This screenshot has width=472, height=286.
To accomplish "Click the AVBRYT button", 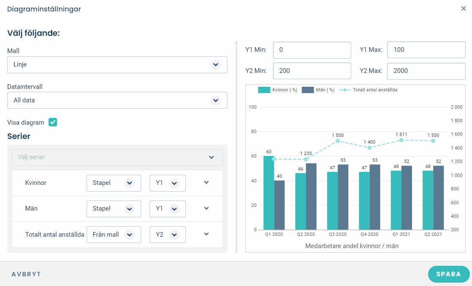I will 26,274.
